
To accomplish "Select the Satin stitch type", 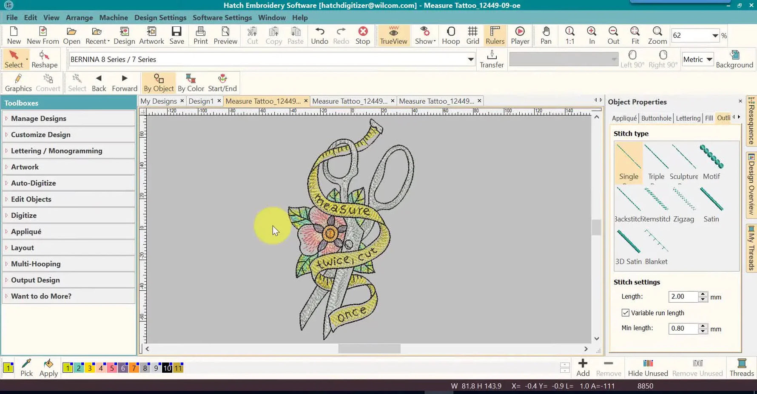I will click(711, 203).
